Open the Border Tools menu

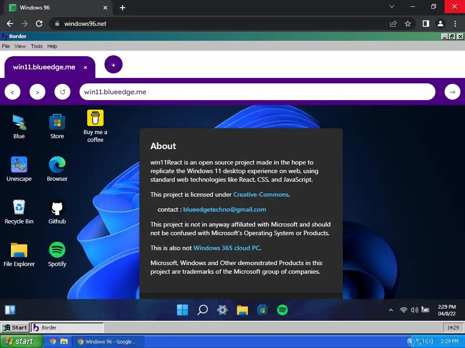point(37,46)
